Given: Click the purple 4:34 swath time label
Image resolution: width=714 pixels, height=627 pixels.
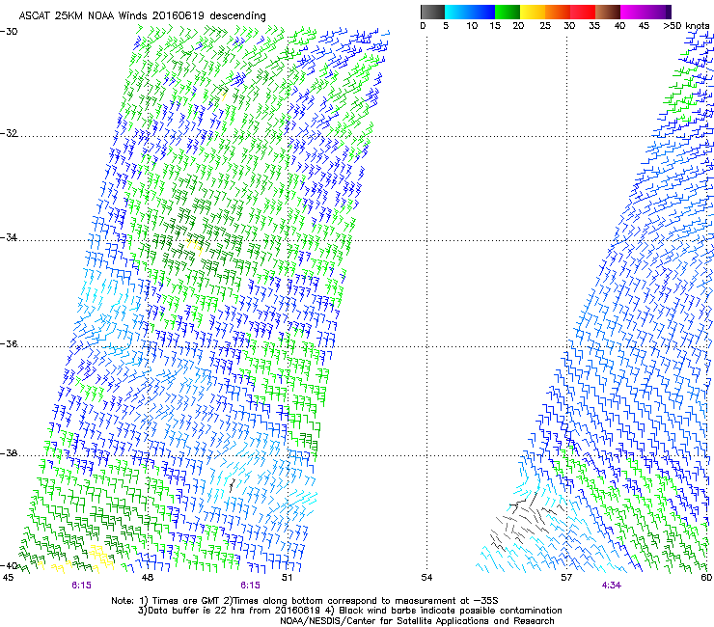Looking at the screenshot, I should click(x=612, y=586).
